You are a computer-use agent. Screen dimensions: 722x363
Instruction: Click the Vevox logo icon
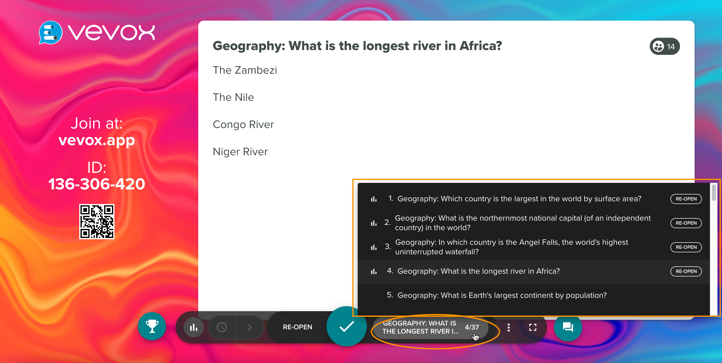pyautogui.click(x=50, y=33)
